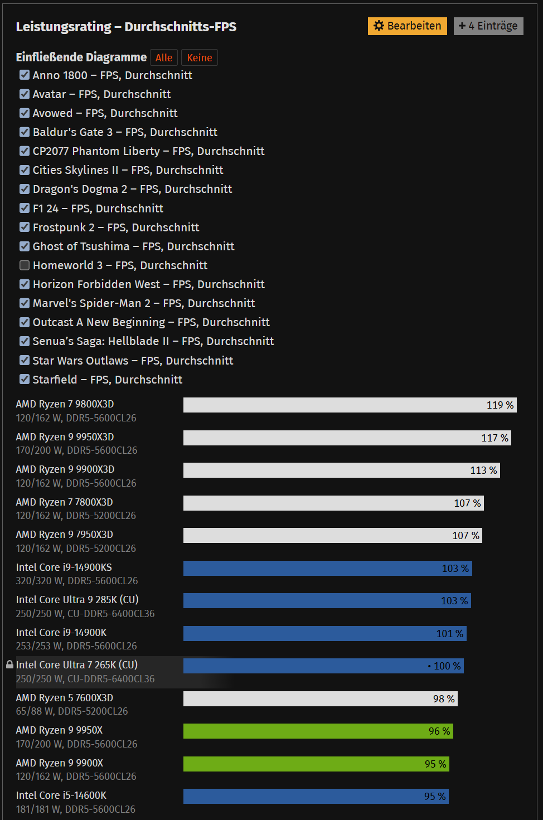Click the lock icon beside Core Ultra 7 265K

tap(9, 664)
